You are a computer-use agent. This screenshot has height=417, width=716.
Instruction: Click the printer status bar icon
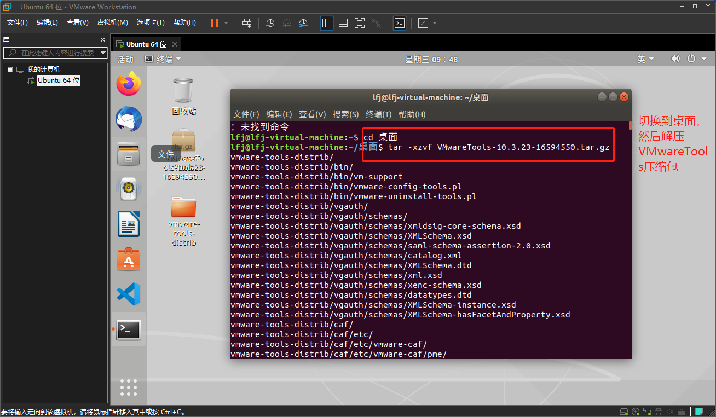660,412
